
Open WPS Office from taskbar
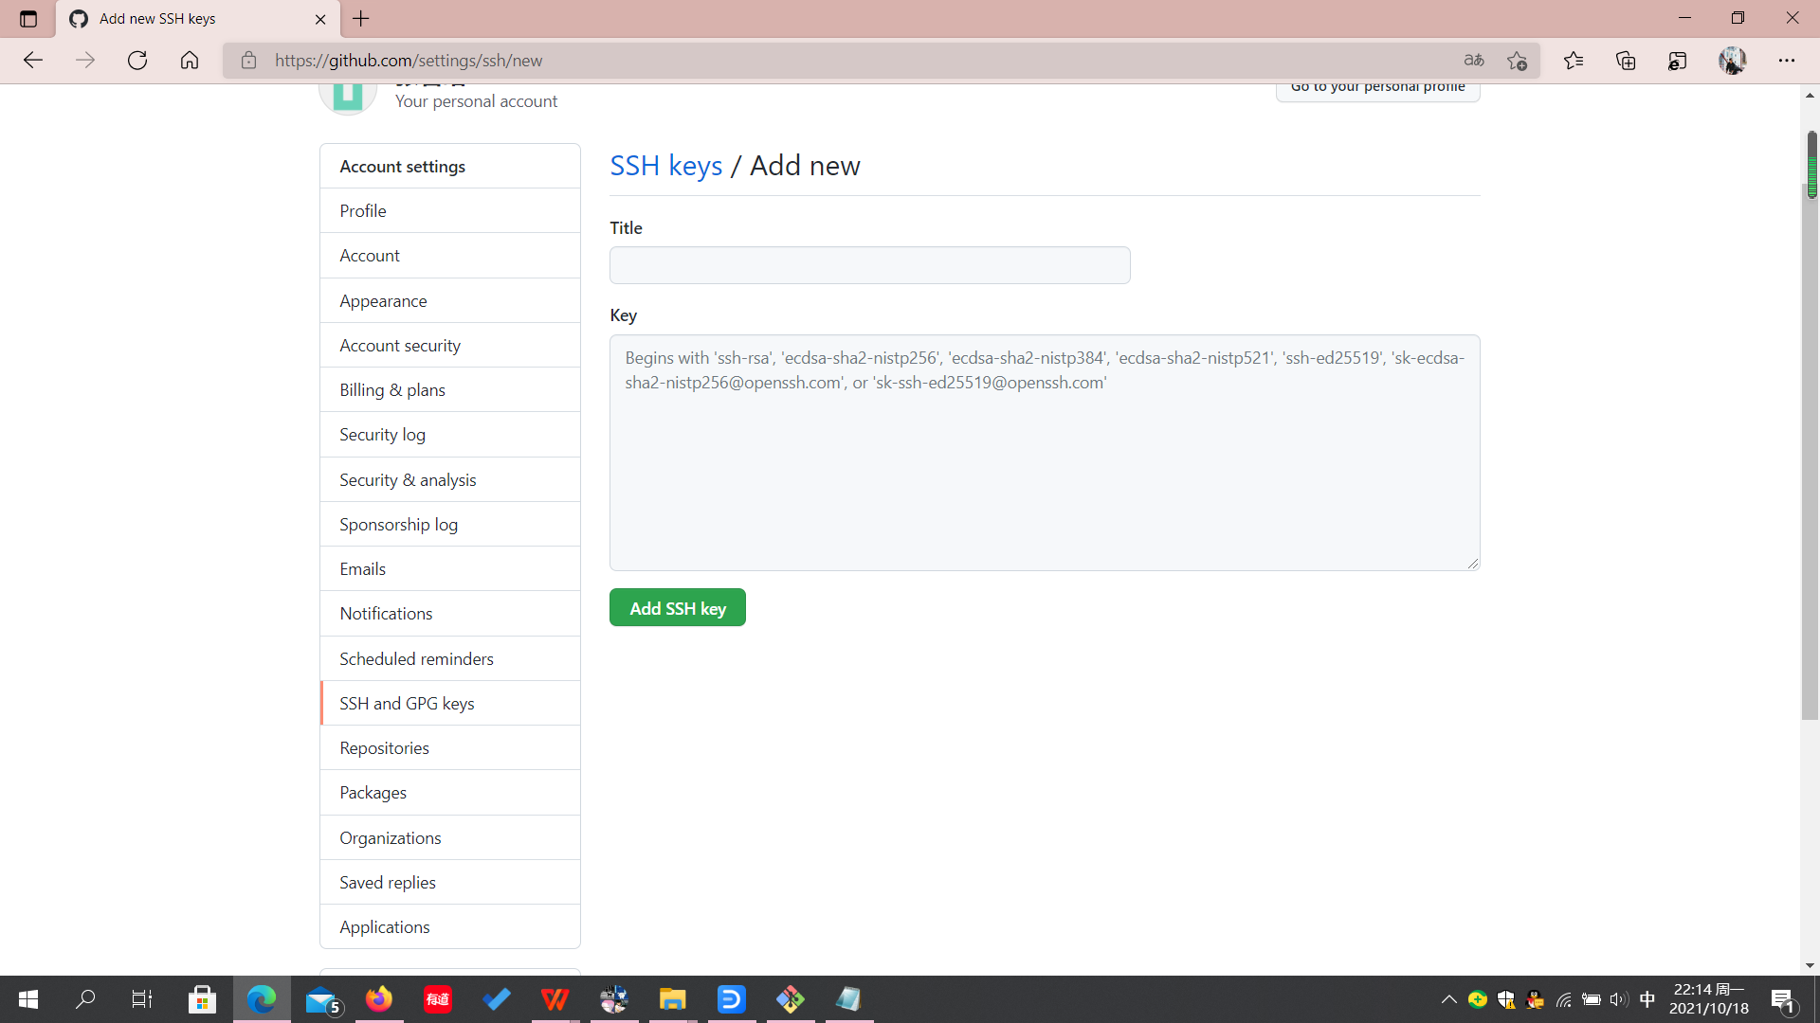[555, 999]
